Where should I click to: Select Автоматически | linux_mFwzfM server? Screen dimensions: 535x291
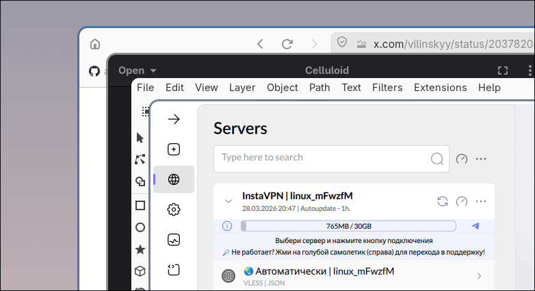(354, 275)
